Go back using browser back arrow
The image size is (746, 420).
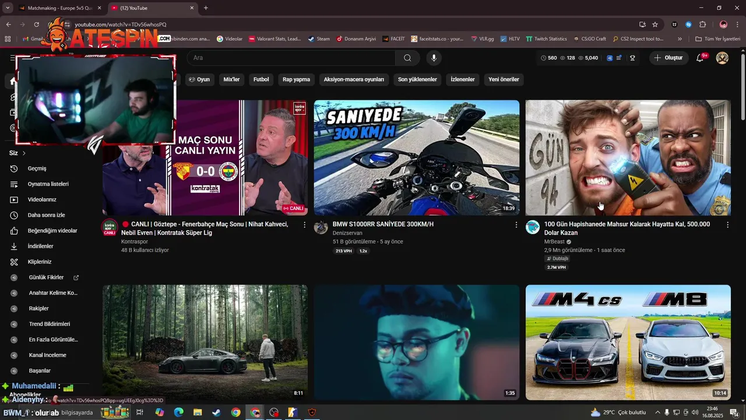9,24
